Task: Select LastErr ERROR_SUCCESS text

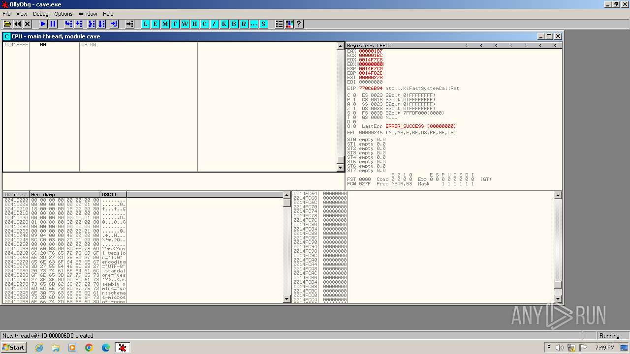Action: [421, 126]
